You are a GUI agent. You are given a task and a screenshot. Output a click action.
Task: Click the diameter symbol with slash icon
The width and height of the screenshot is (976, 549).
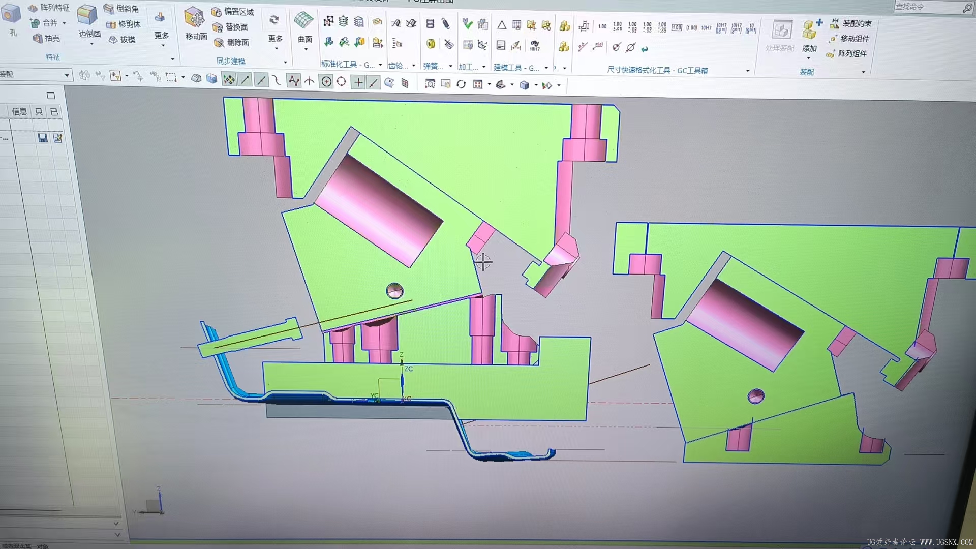631,48
